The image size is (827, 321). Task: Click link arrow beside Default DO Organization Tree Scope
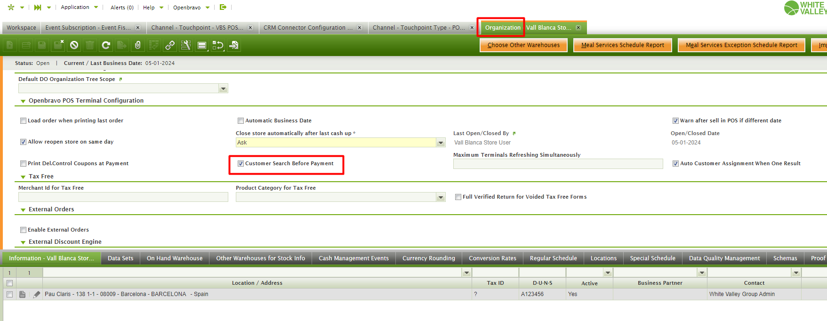pos(120,79)
